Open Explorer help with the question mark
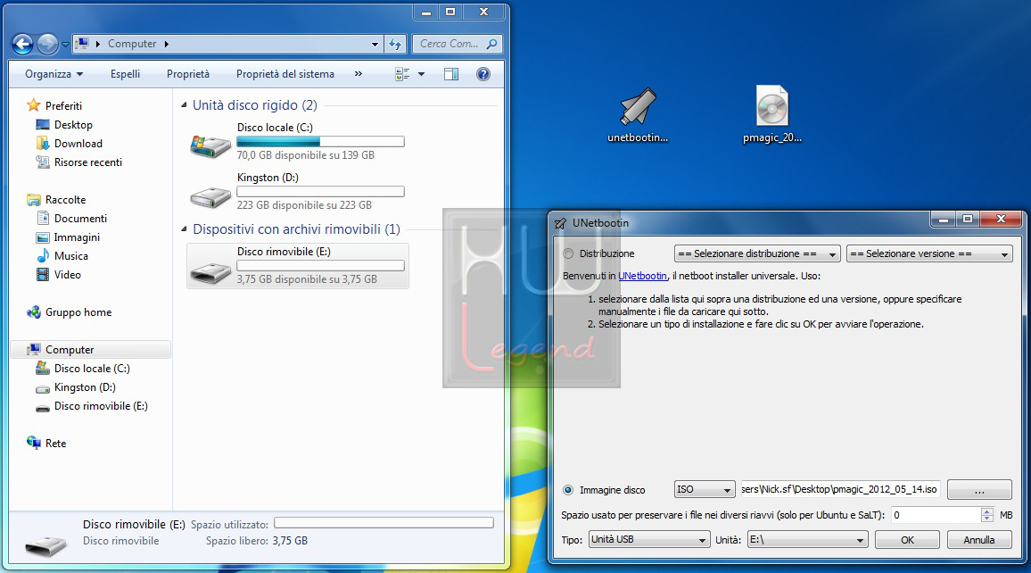 (483, 74)
